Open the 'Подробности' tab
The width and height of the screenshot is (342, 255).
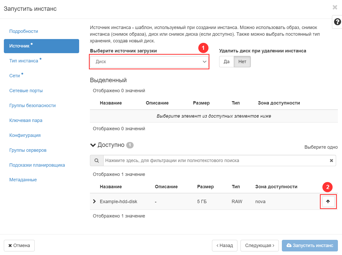[24, 31]
